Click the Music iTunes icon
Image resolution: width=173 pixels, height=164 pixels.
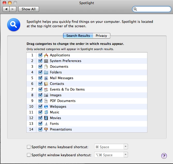[46, 112]
